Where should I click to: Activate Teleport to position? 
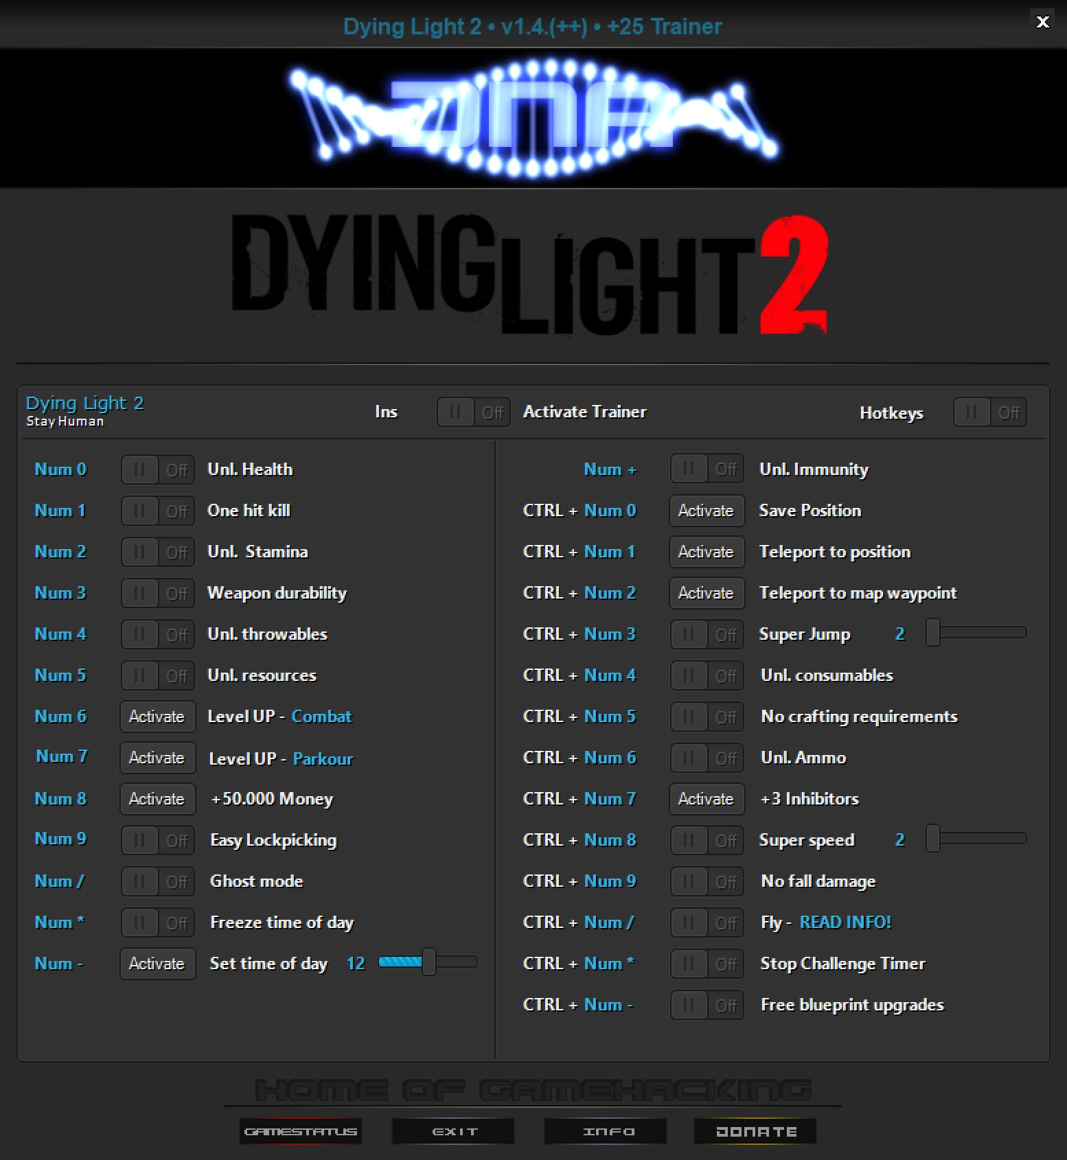(707, 552)
